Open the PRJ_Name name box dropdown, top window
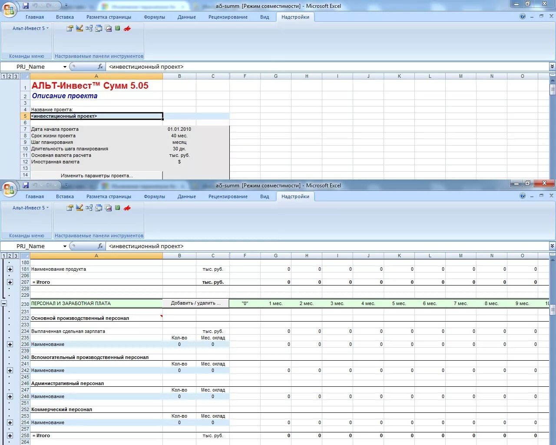 [65, 66]
